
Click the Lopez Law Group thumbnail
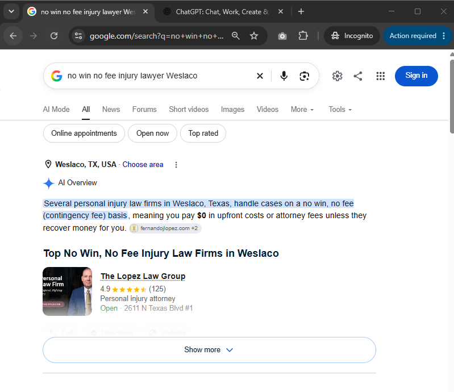[67, 291]
